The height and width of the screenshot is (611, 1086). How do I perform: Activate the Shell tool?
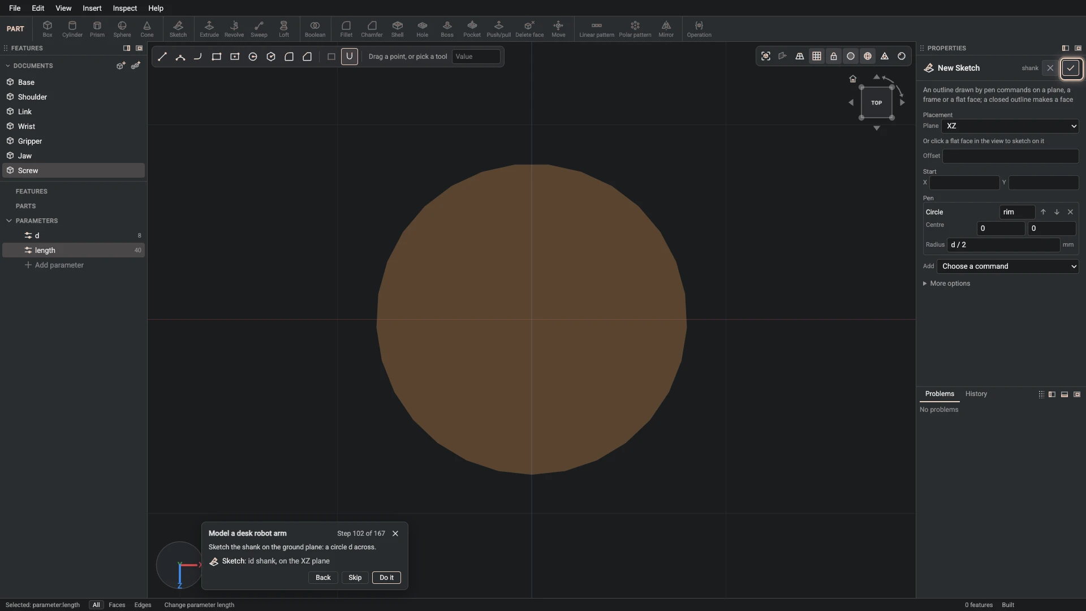point(397,29)
